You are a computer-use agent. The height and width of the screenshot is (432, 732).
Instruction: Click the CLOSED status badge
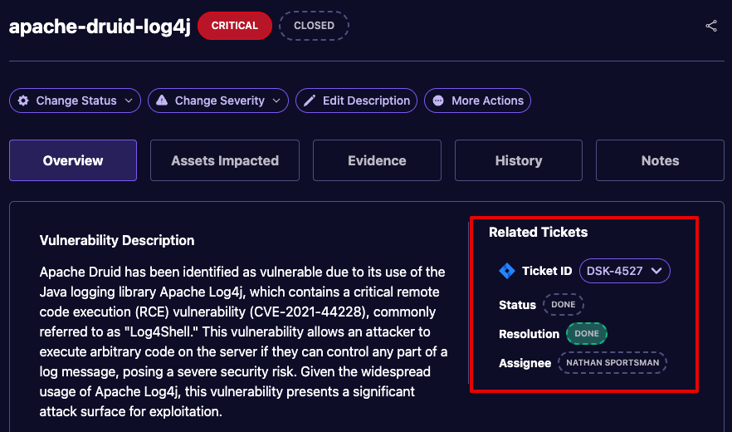click(x=315, y=26)
